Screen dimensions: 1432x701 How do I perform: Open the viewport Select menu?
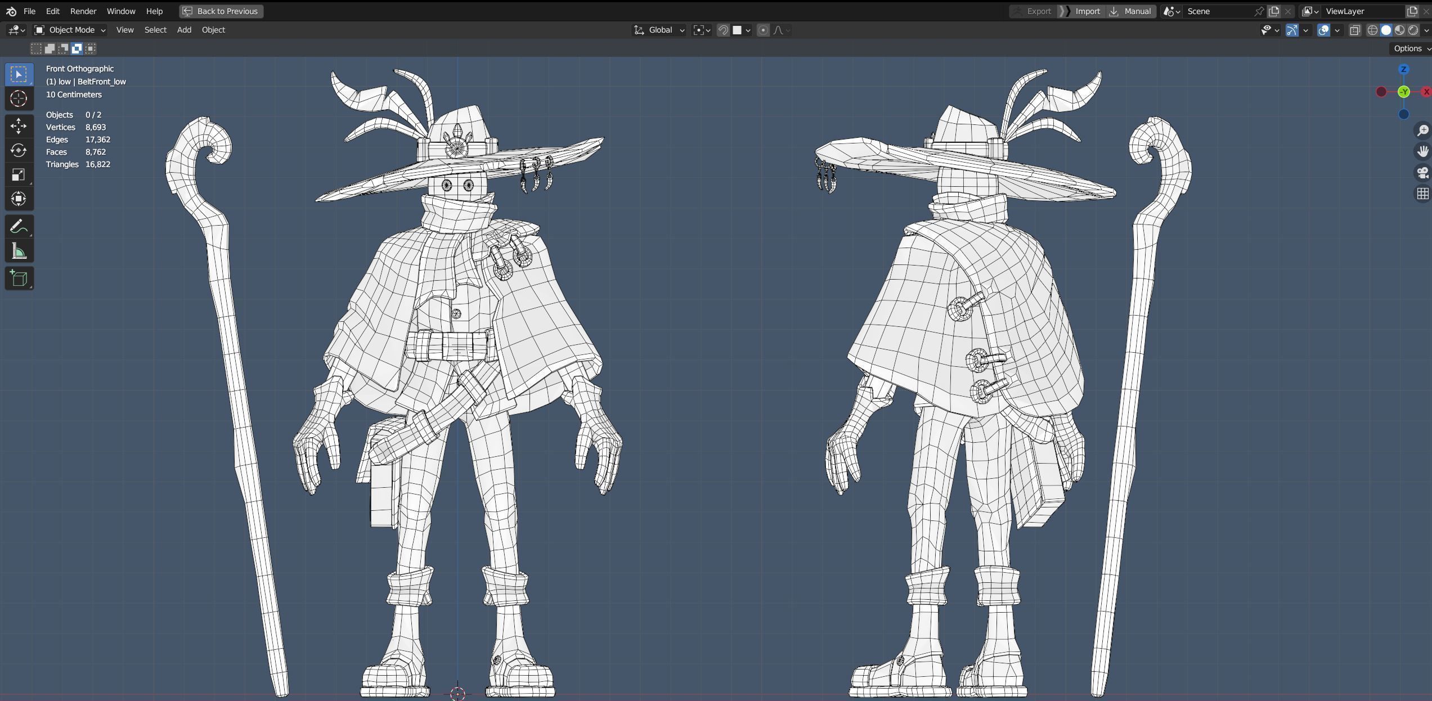click(x=155, y=30)
